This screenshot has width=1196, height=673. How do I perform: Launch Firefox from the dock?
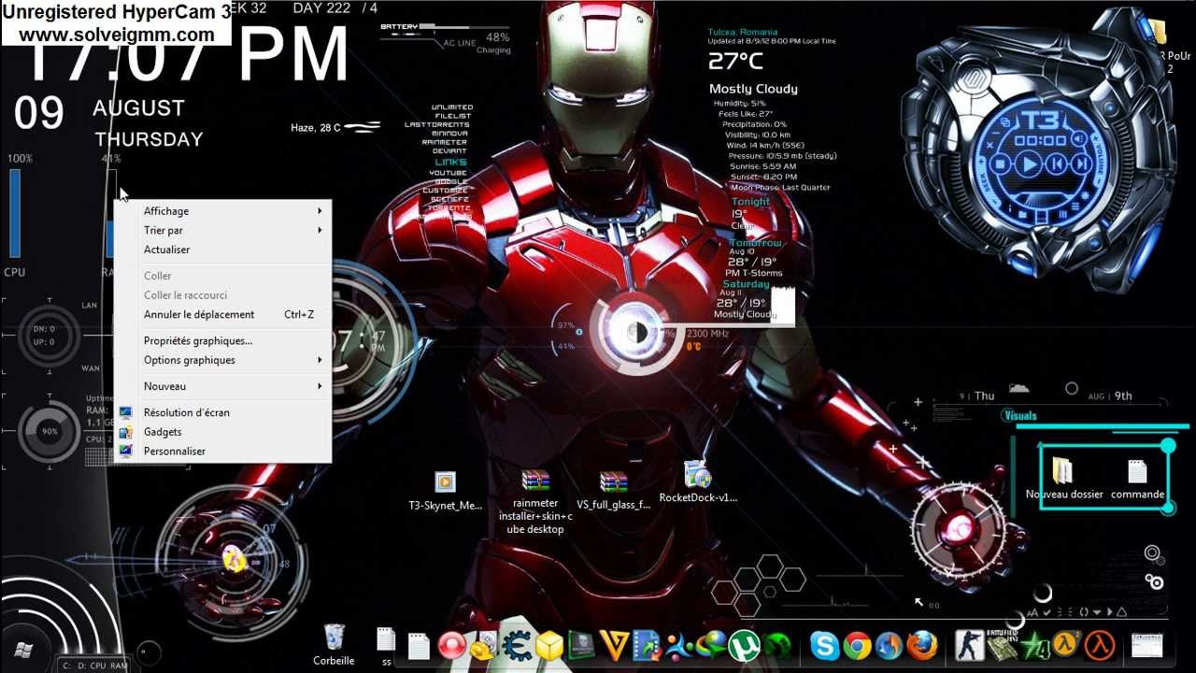point(921,646)
